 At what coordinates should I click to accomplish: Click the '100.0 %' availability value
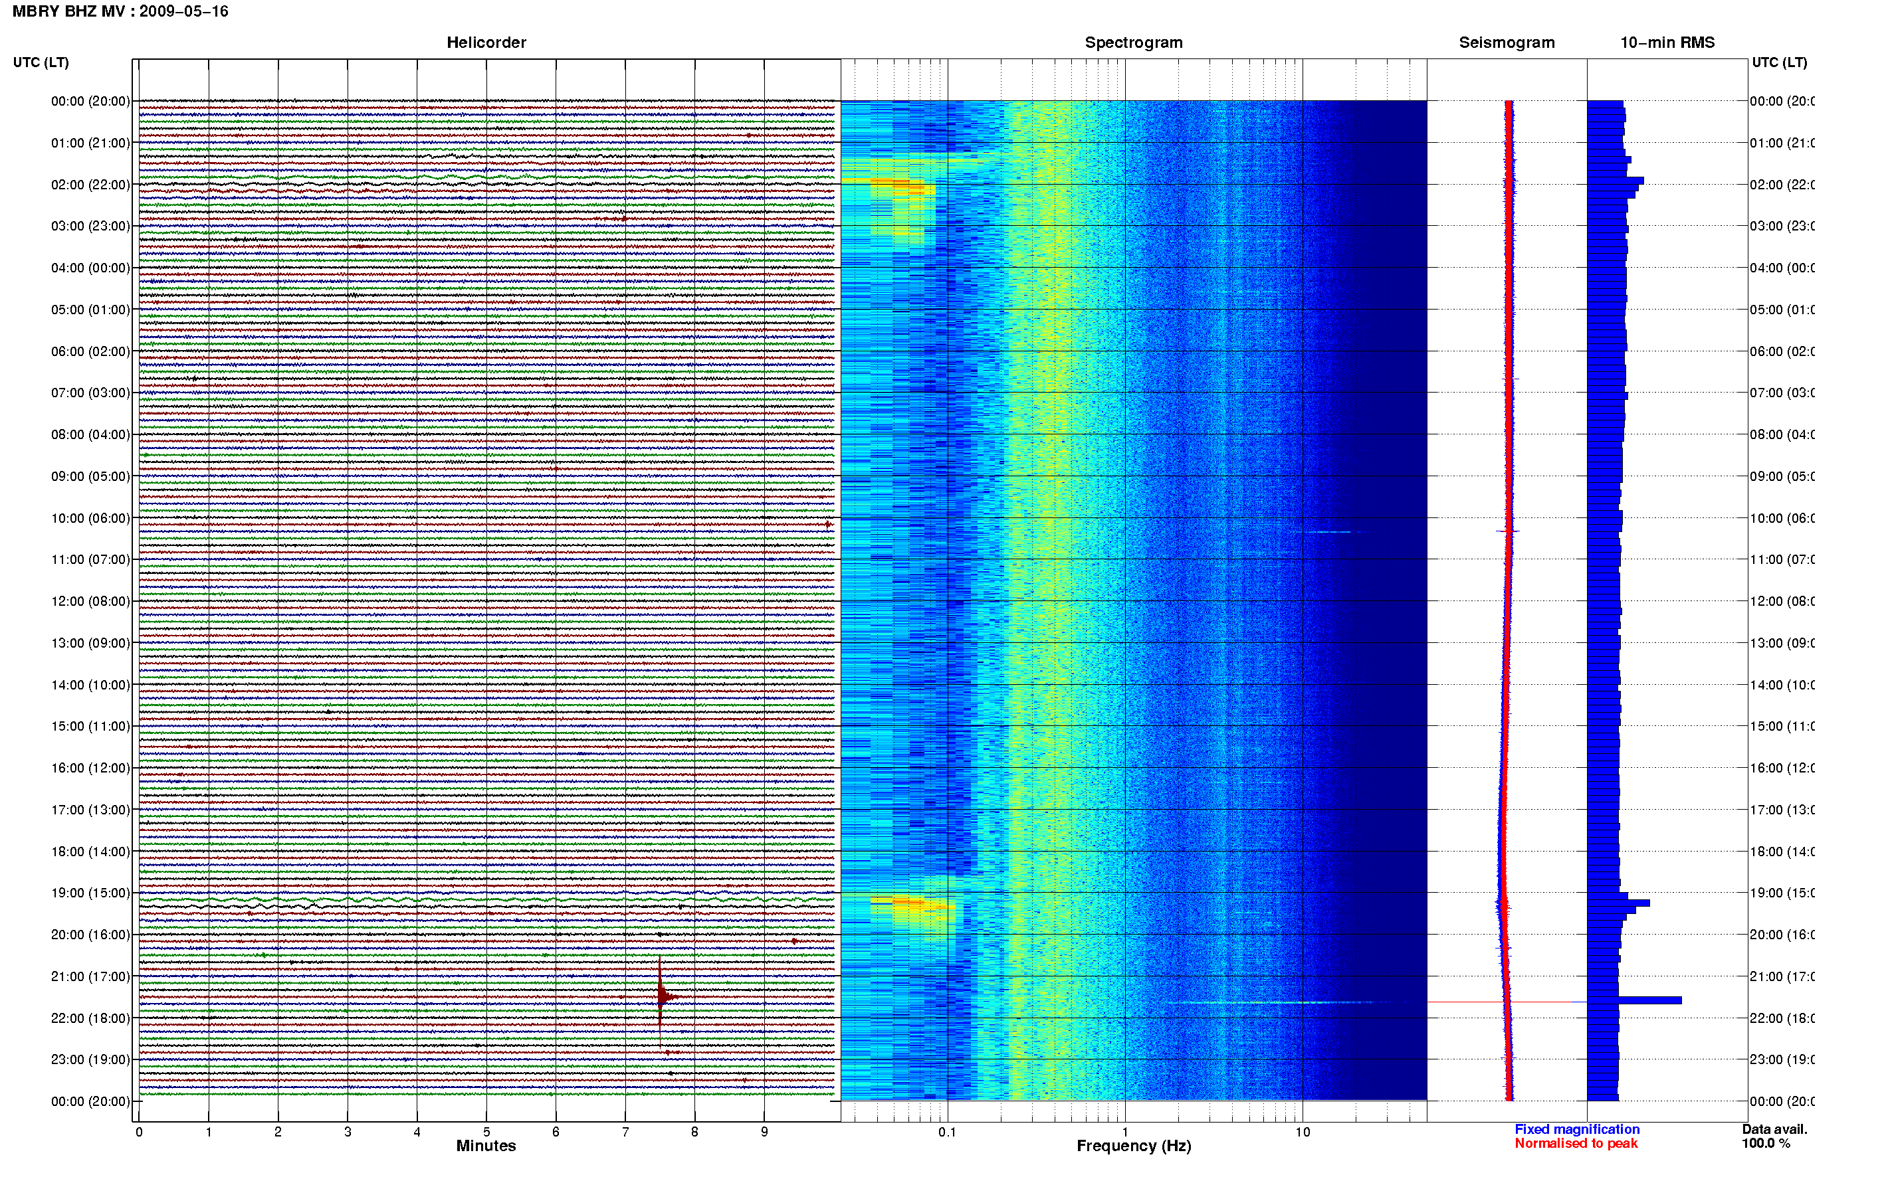tap(1766, 1144)
